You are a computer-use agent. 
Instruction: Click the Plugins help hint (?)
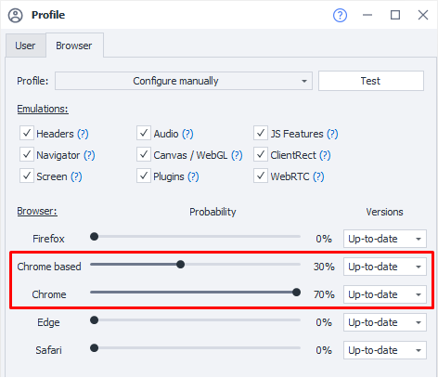coord(193,176)
